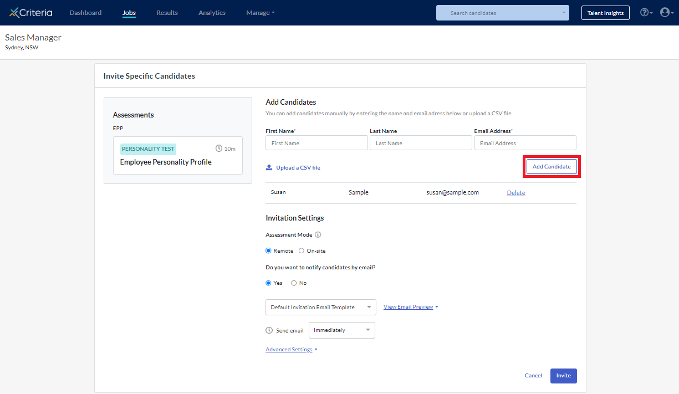
Task: Click the candidate first name Susan
Action: click(x=278, y=192)
